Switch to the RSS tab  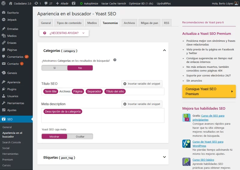tap(166, 23)
